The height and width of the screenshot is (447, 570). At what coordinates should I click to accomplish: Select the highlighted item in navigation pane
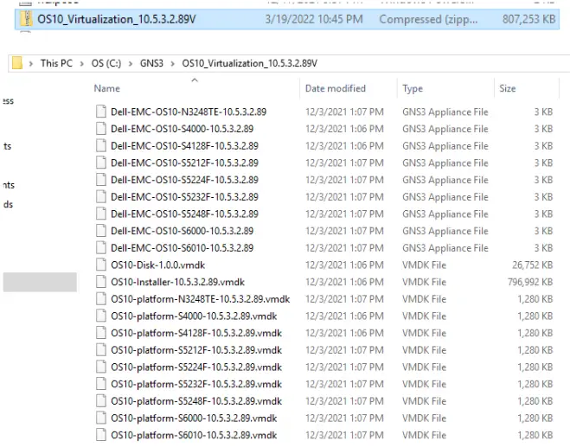tap(40, 282)
